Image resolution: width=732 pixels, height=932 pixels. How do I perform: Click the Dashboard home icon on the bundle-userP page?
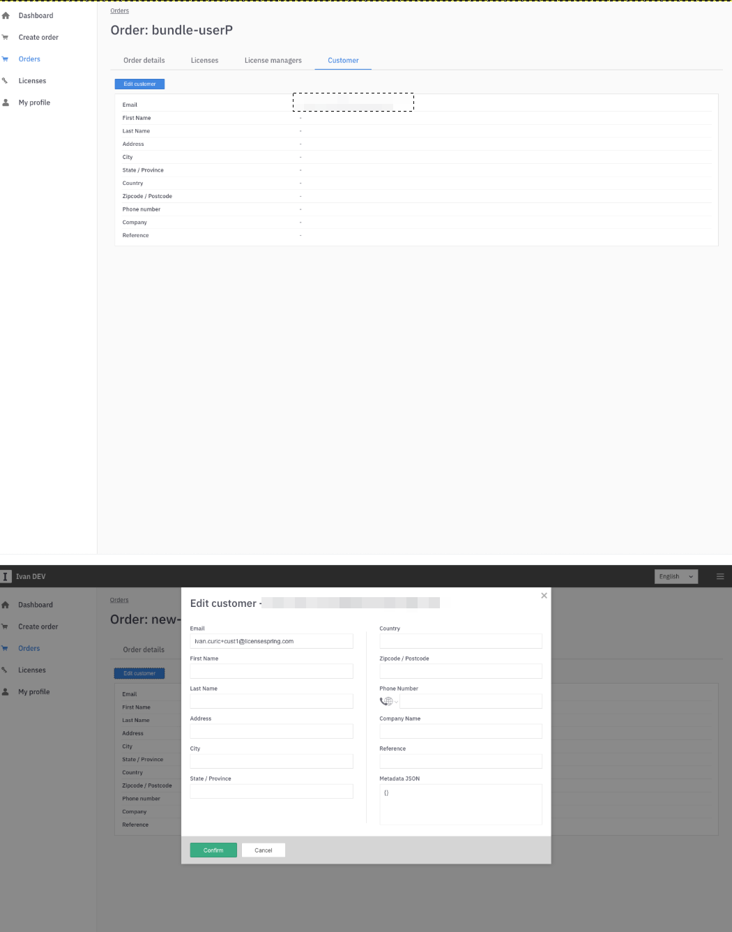click(x=6, y=15)
